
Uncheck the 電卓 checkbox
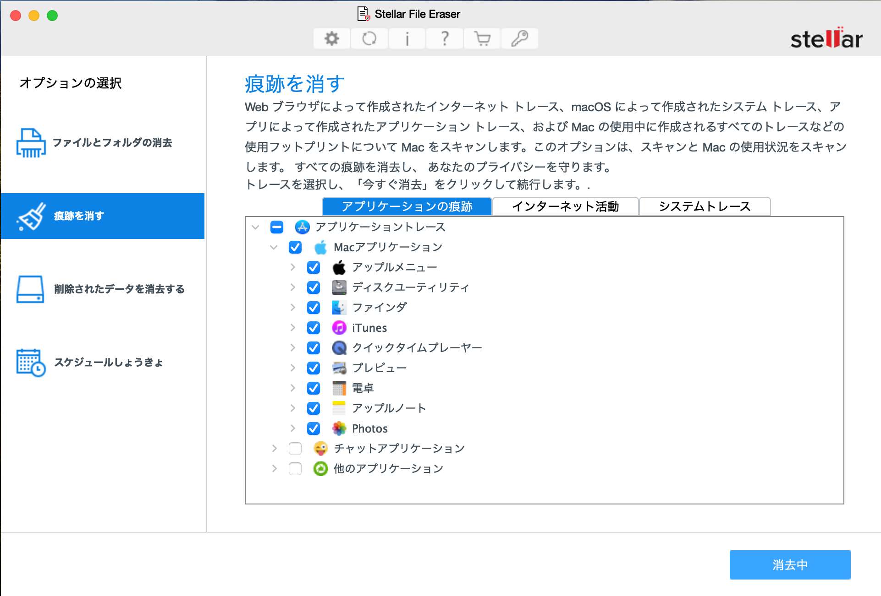coord(314,388)
